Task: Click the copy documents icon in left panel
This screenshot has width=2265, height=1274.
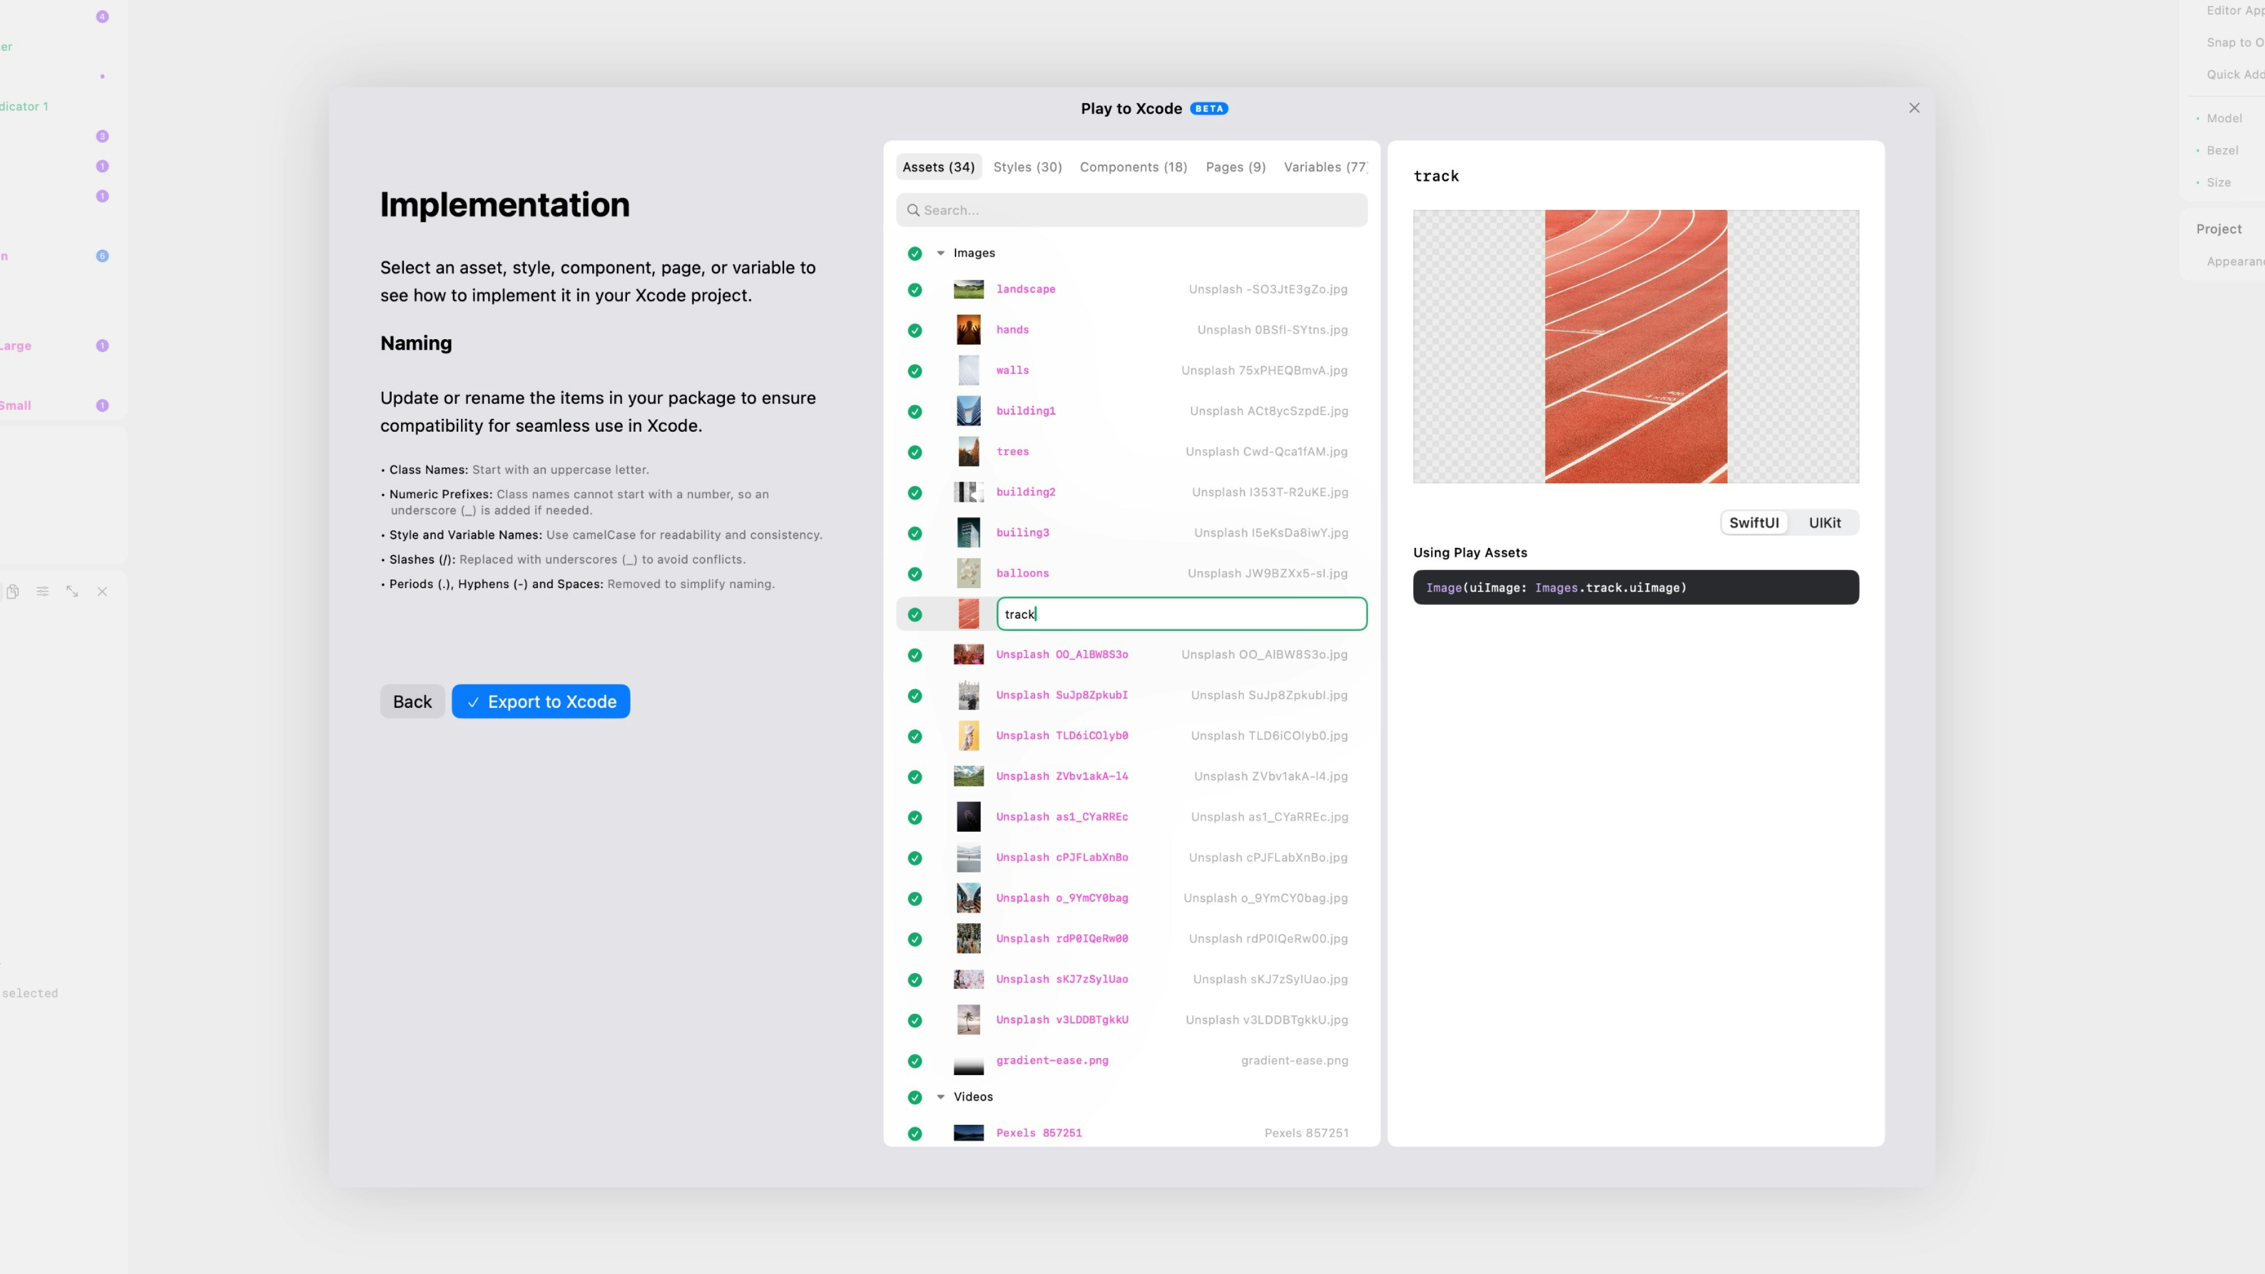Action: pos(12,592)
